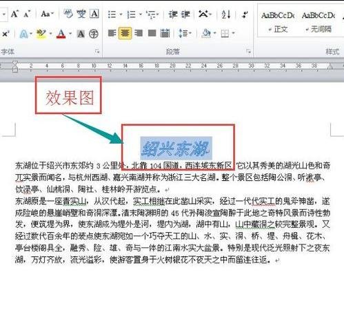Toggle center alignment button
The width and height of the screenshot is (344, 317).
[x=125, y=33]
